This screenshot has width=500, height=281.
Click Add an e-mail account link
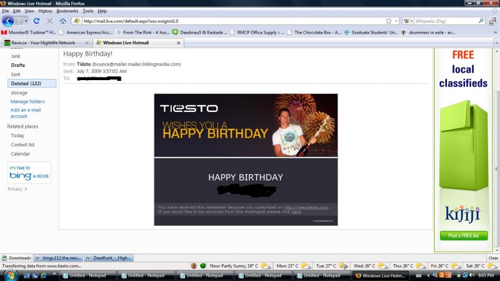tap(26, 113)
